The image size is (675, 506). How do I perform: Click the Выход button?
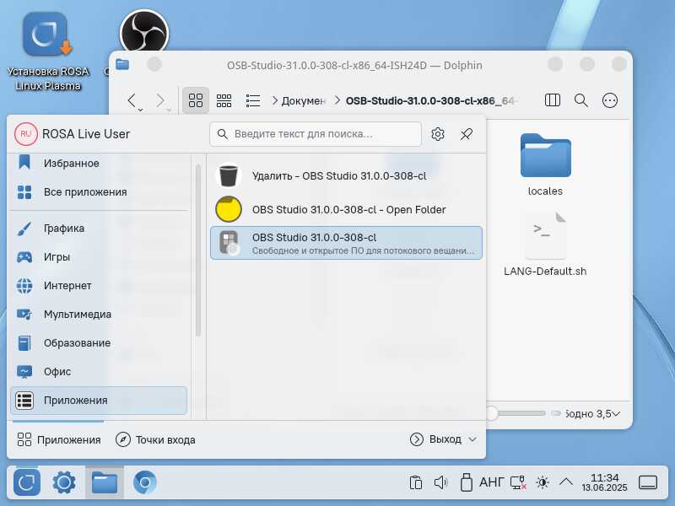tap(435, 439)
